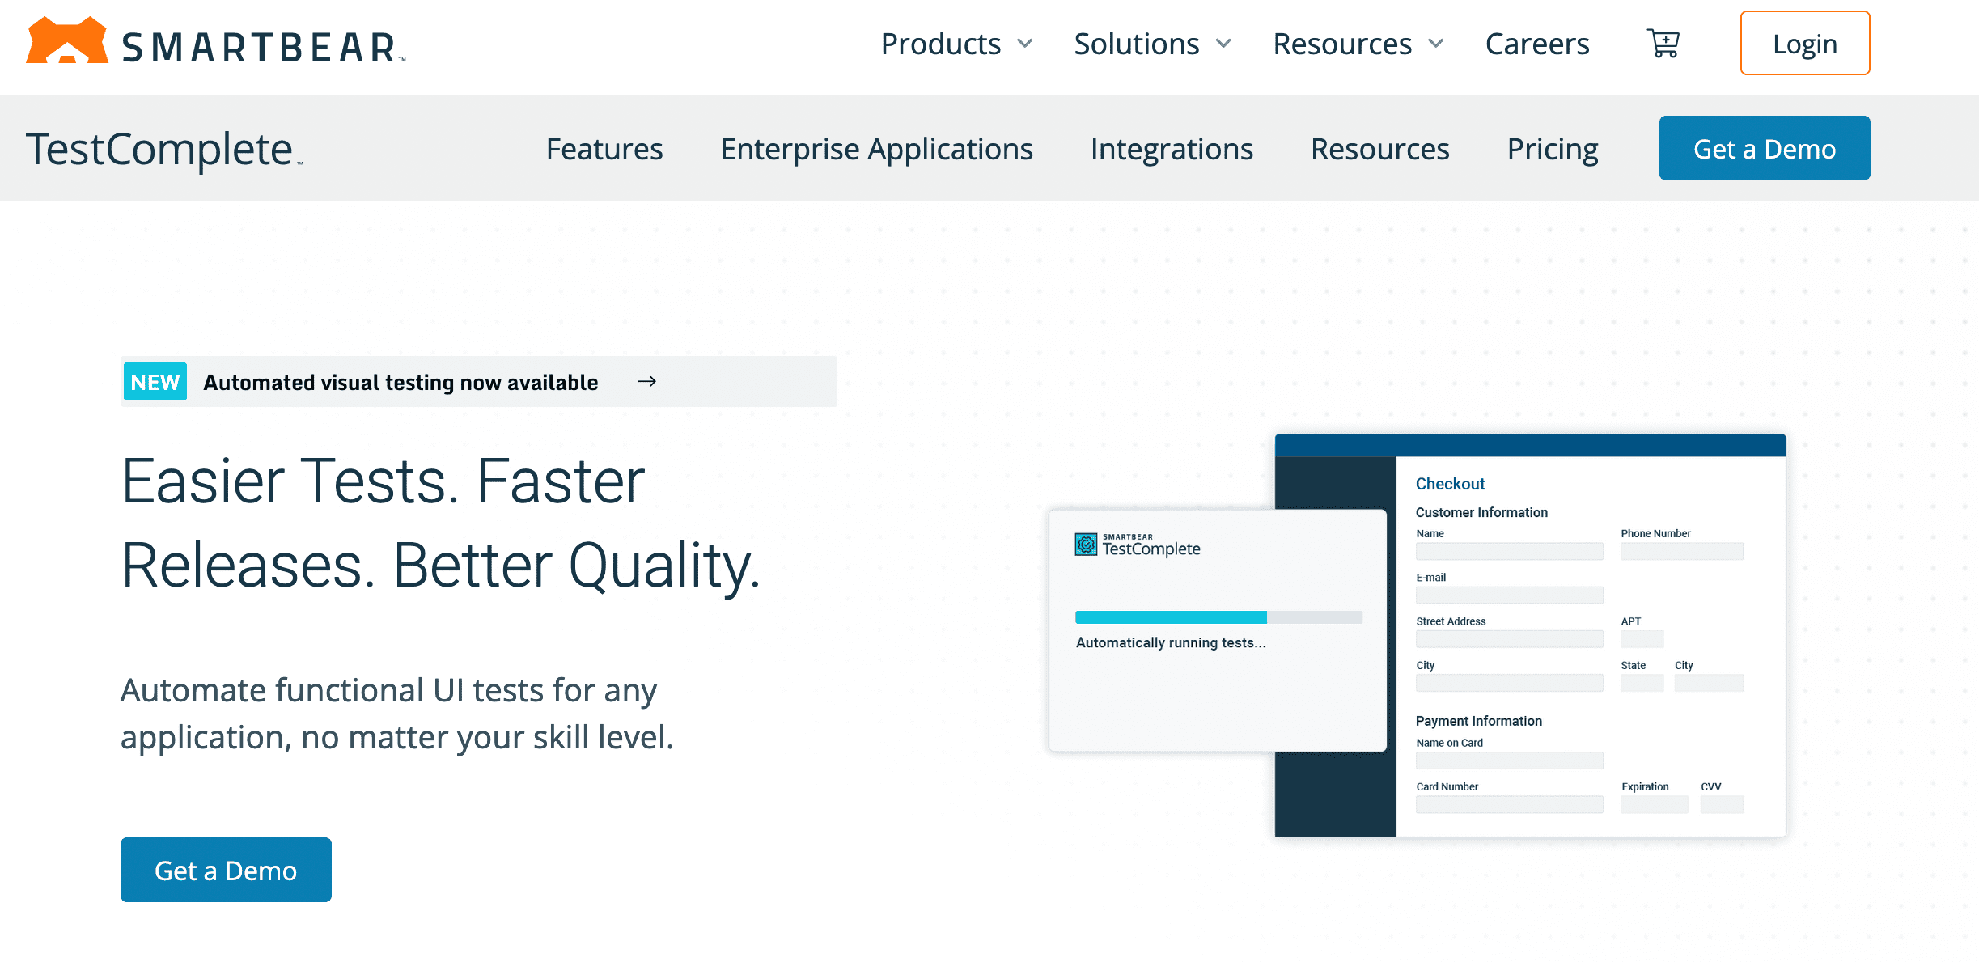Open the Careers menu item
The height and width of the screenshot is (962, 1979).
[x=1537, y=44]
